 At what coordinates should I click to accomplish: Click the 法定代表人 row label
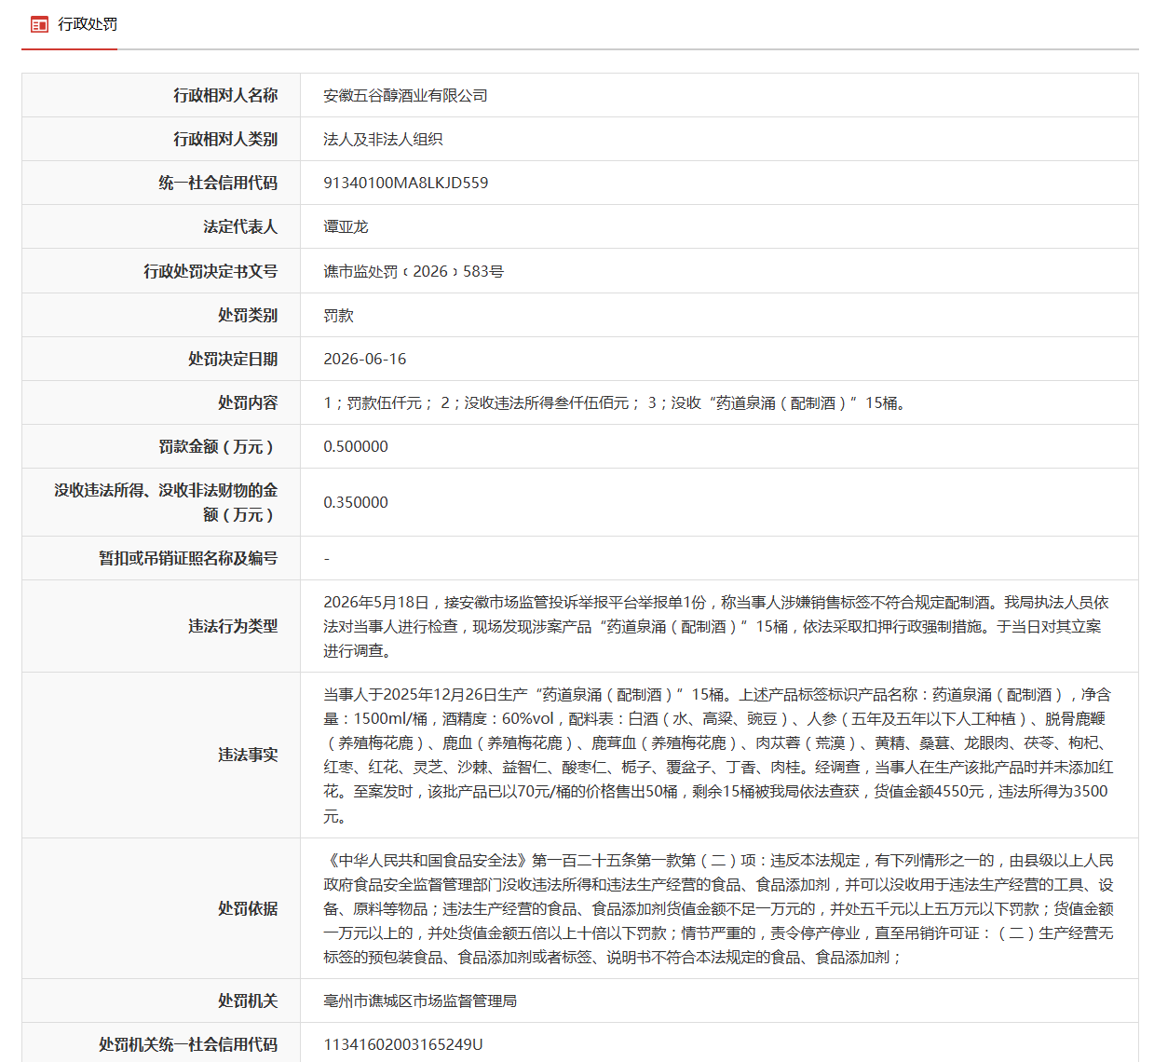pyautogui.click(x=240, y=226)
